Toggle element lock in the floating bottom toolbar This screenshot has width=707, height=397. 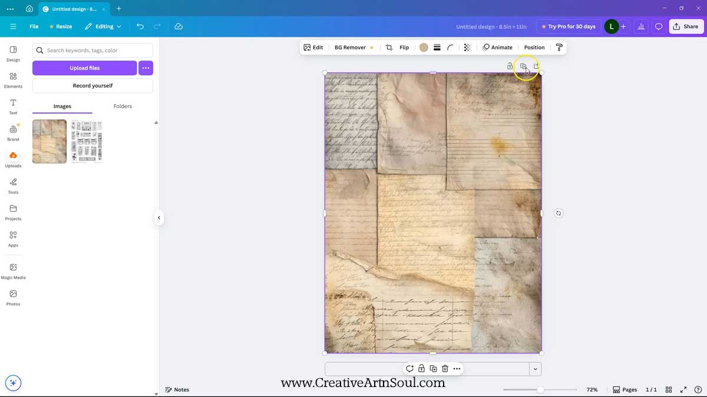(x=421, y=369)
